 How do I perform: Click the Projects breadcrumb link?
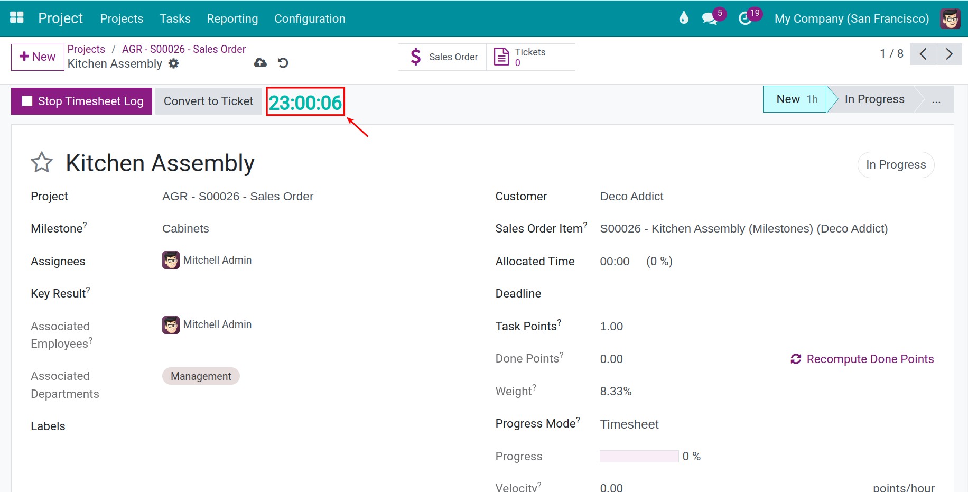pos(86,49)
